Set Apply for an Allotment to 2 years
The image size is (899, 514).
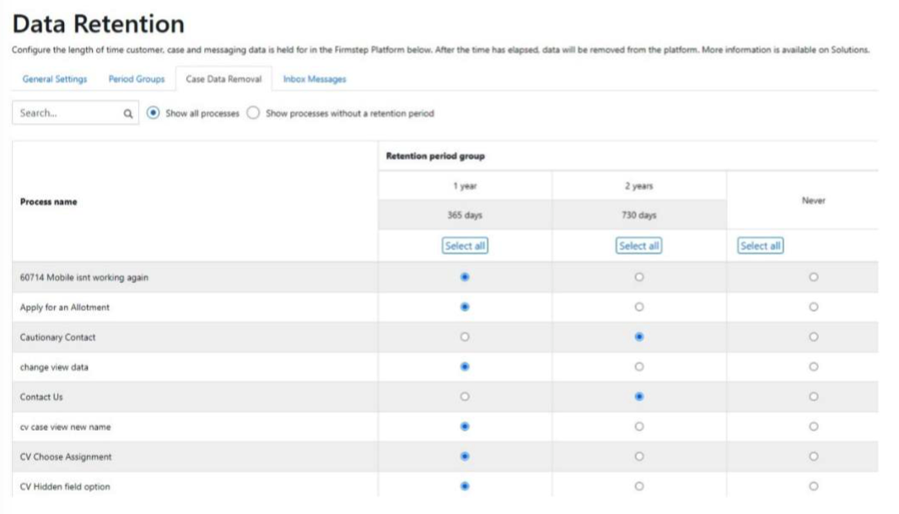pos(638,308)
